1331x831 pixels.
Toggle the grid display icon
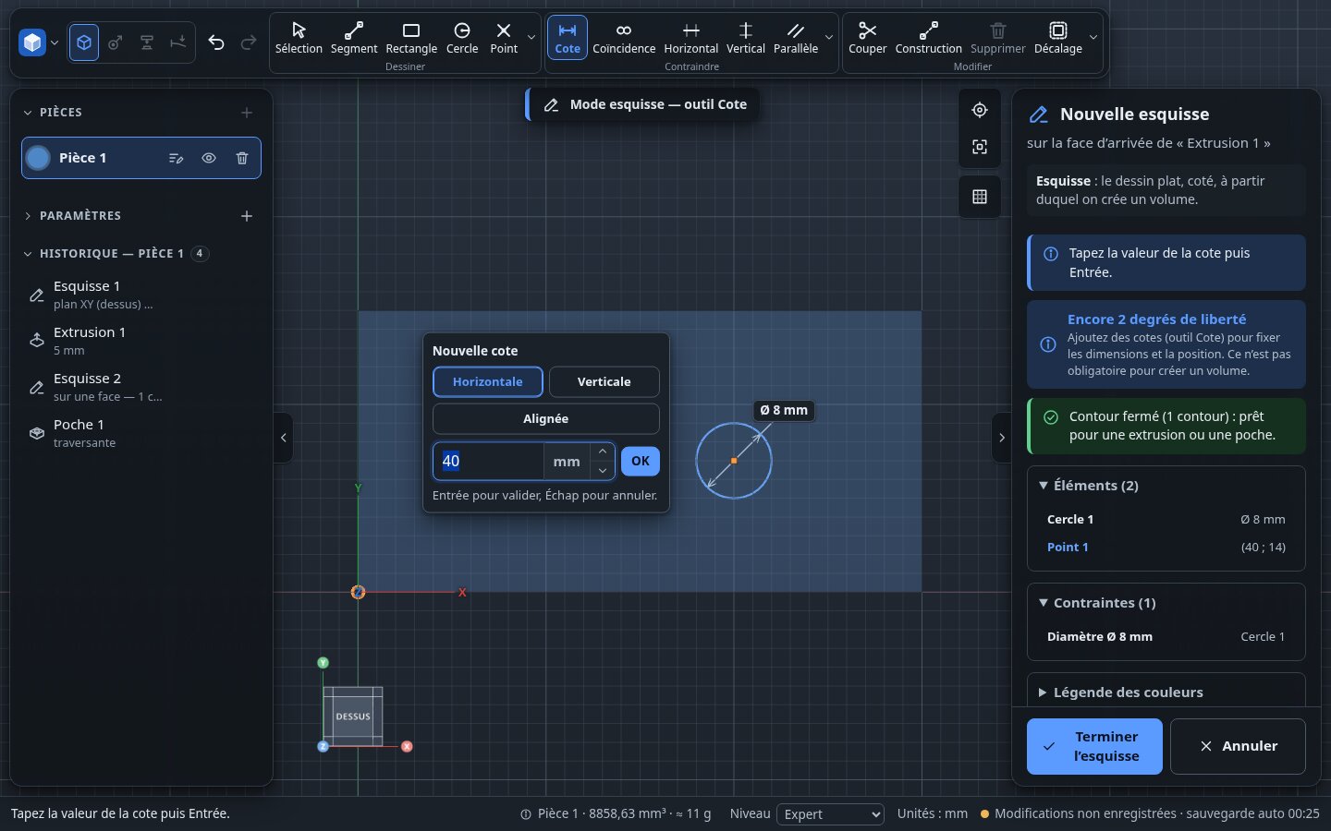pyautogui.click(x=980, y=197)
